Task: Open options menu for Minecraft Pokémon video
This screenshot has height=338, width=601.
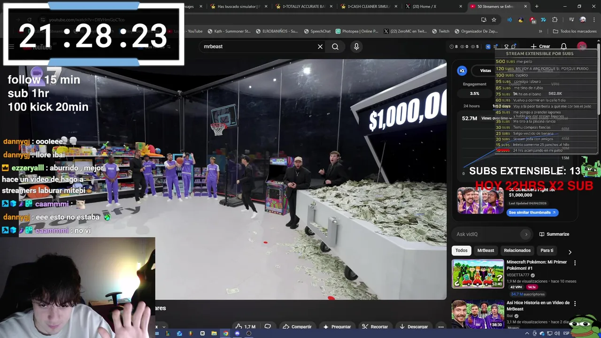Action: click(x=575, y=263)
